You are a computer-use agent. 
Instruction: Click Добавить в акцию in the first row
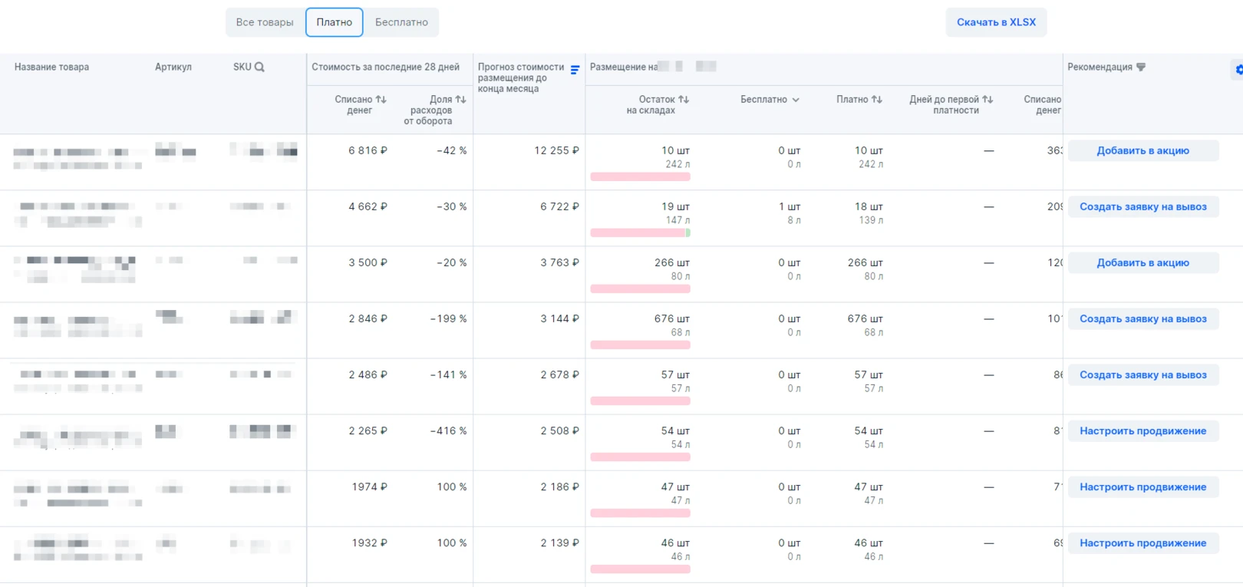coord(1142,151)
